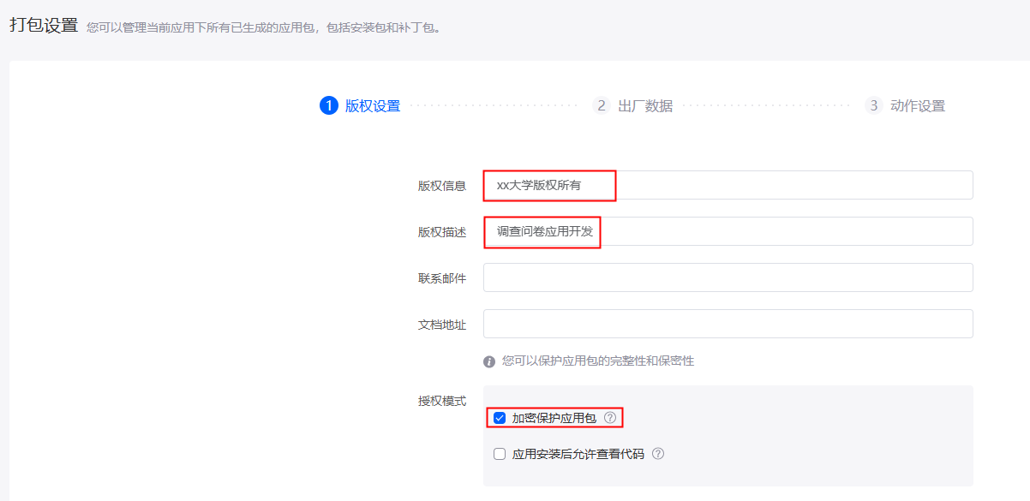Viewport: 1030px width, 501px height.
Task: Click the 文档地址 field label text
Action: coord(442,325)
